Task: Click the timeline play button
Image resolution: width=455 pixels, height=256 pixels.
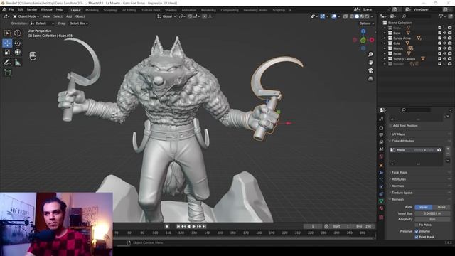Action: (194, 226)
